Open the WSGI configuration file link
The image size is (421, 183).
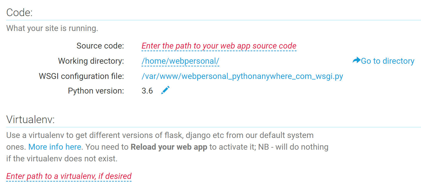tap(243, 76)
